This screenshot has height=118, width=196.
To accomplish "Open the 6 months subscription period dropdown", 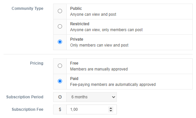I will coord(92,97).
